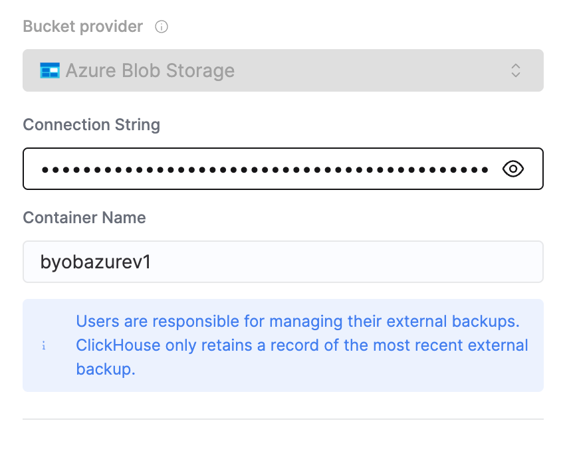Click the chevron on the Azure Blob Storage selector
The width and height of the screenshot is (565, 457).
click(515, 70)
